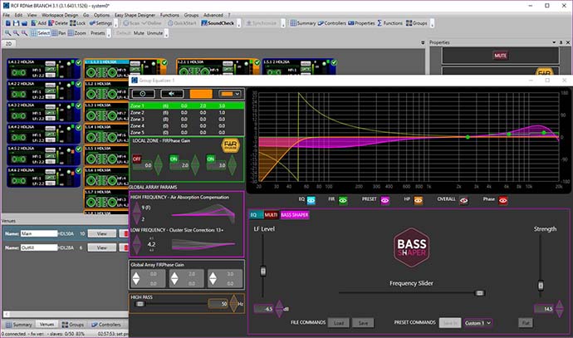The height and width of the screenshot is (338, 573).
Task: Click the FiR phase badge in Local Zone
Action: click(230, 146)
